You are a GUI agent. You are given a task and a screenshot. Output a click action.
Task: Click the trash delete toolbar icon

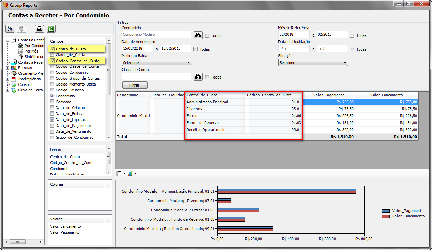22,29
